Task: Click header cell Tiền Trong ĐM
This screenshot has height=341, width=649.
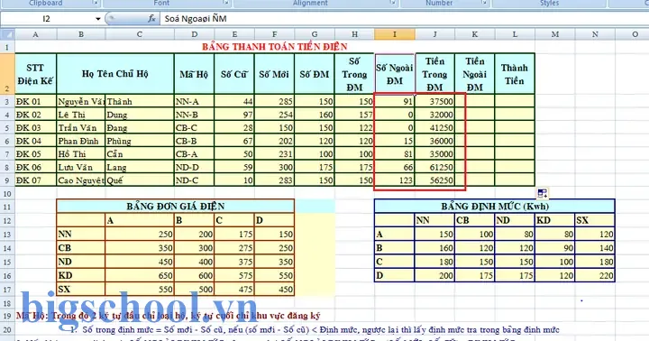Action: 434,74
